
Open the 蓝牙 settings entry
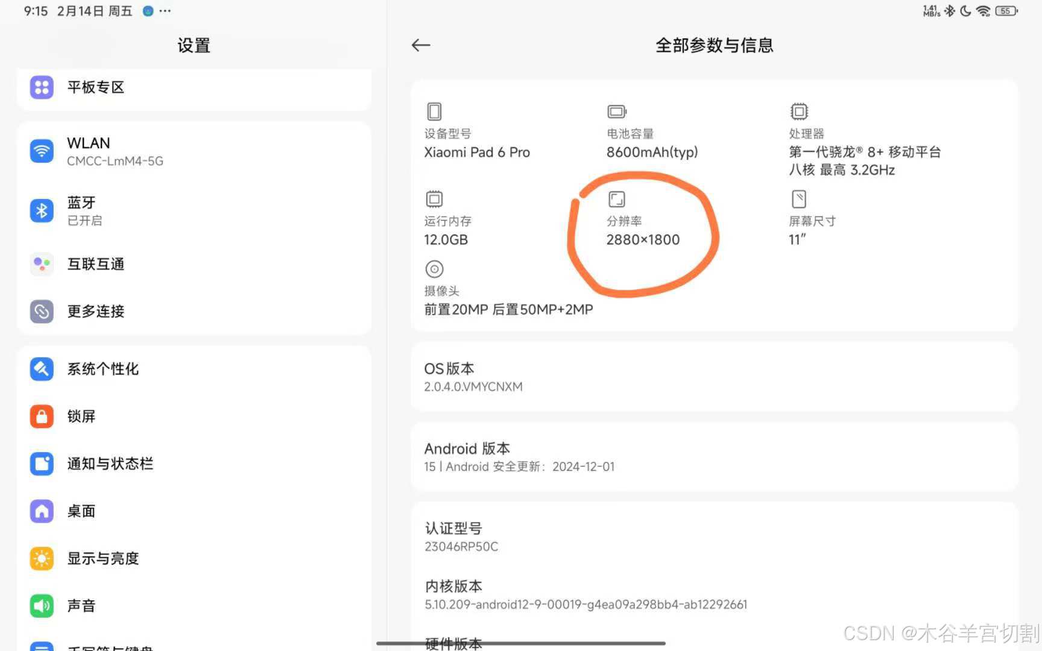[x=194, y=210]
